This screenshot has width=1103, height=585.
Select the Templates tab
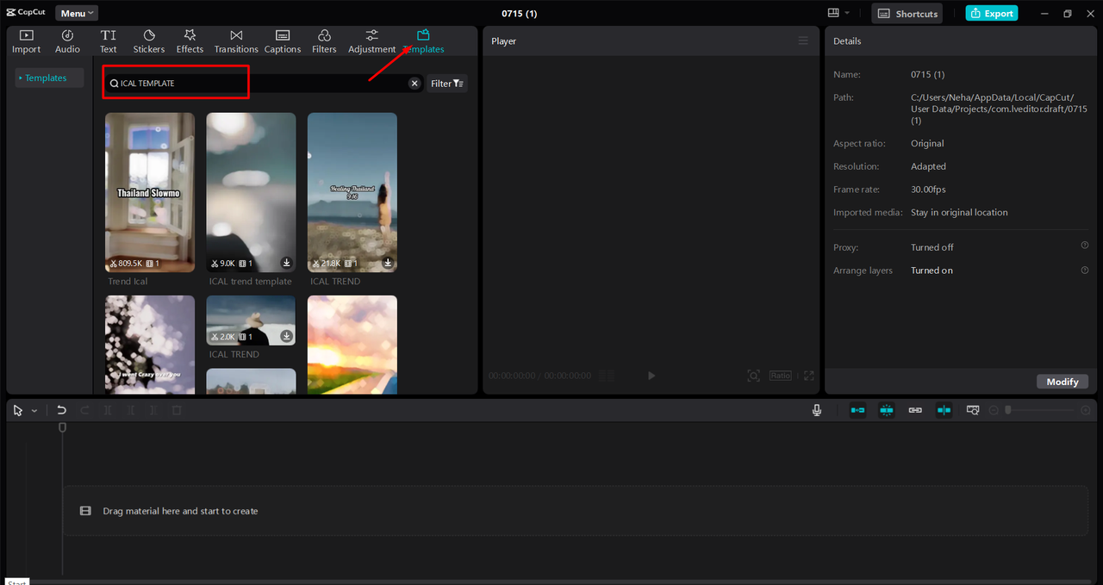tap(423, 41)
